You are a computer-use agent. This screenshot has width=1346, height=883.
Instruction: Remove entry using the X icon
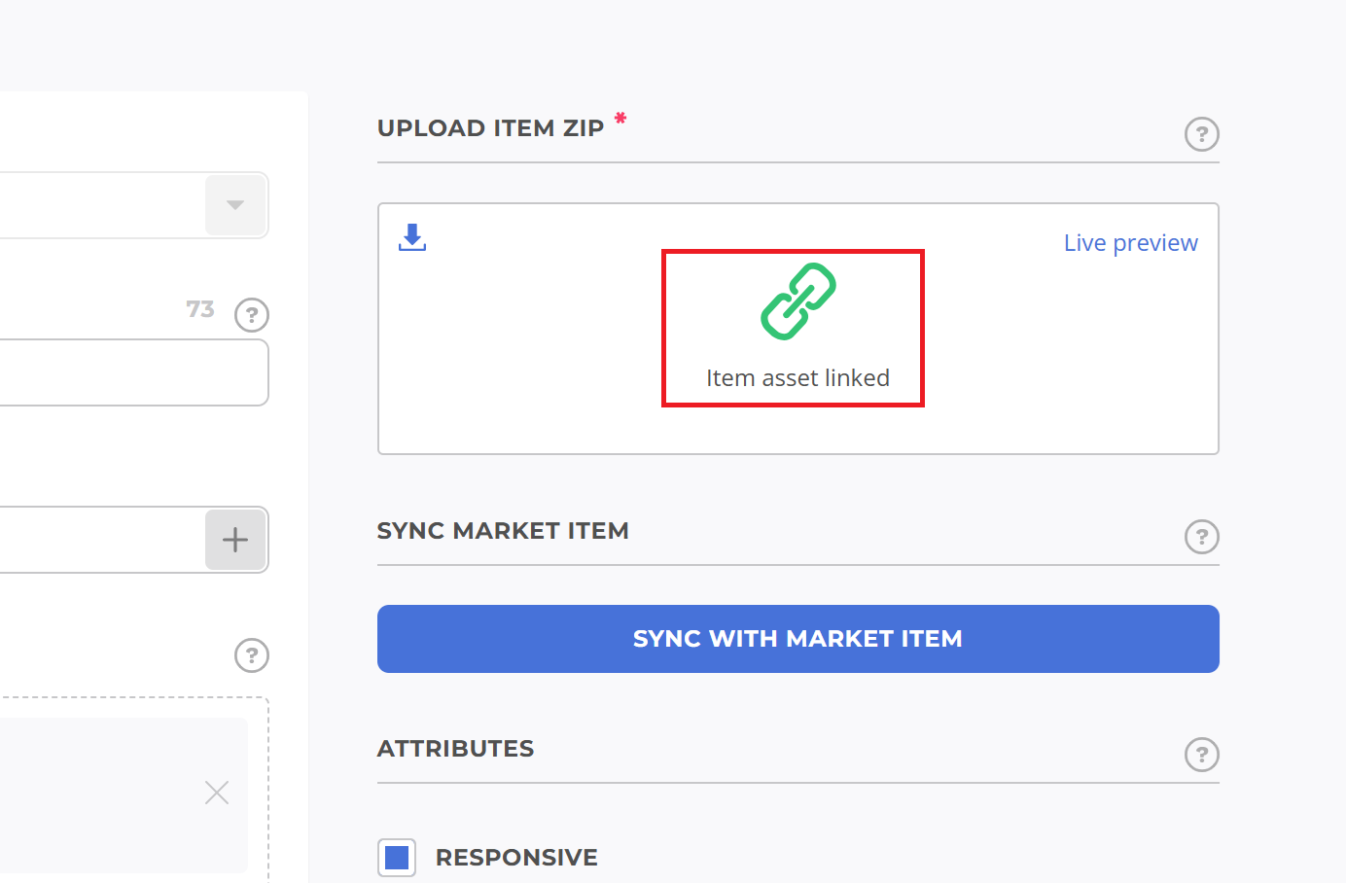coord(217,793)
